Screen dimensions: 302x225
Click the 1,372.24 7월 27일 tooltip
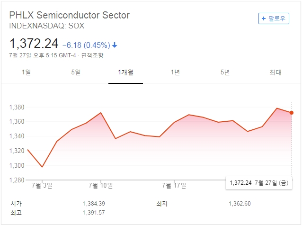(259, 183)
